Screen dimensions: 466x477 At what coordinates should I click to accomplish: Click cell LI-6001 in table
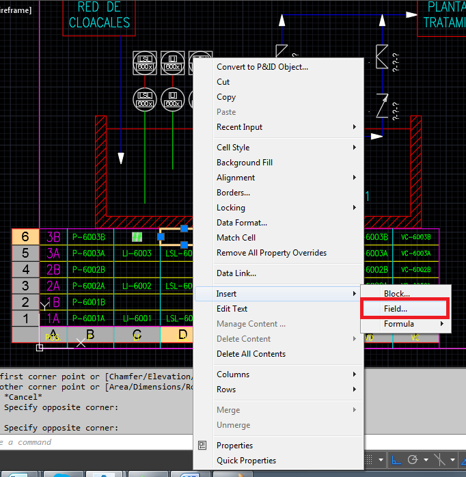[137, 318]
